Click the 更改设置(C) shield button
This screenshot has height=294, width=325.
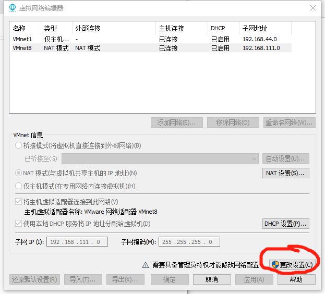click(292, 265)
